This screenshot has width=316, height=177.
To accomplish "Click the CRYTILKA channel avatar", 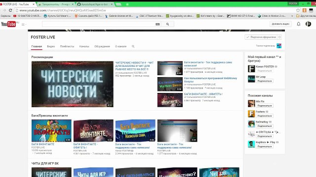I will coord(251,134).
